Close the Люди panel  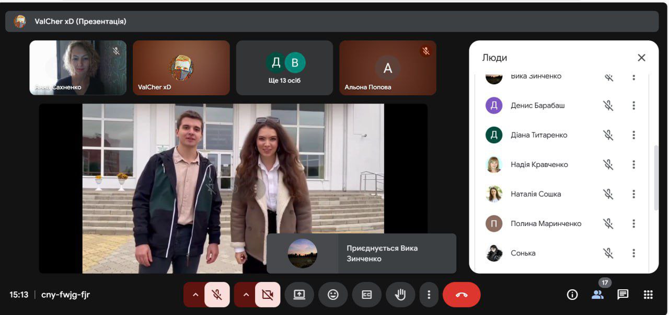[641, 58]
